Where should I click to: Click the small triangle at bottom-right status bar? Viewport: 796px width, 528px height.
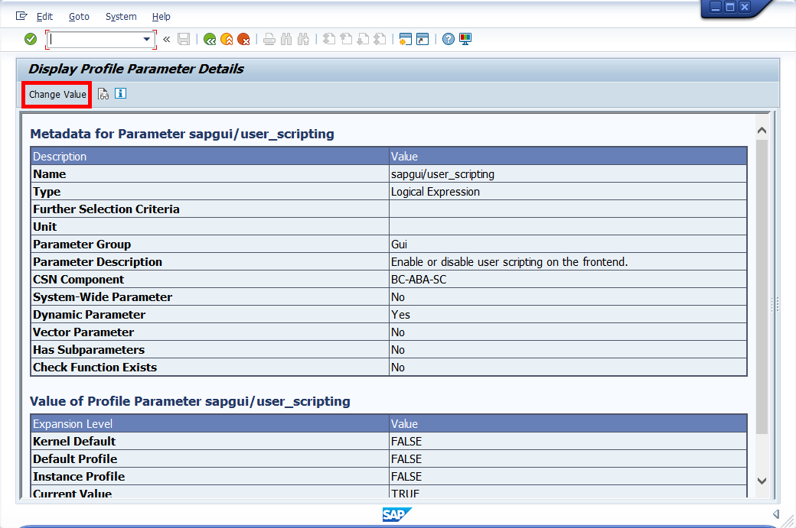[775, 513]
